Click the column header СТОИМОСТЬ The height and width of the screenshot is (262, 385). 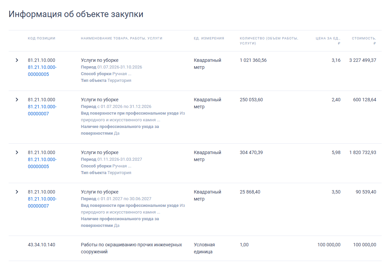(364, 41)
